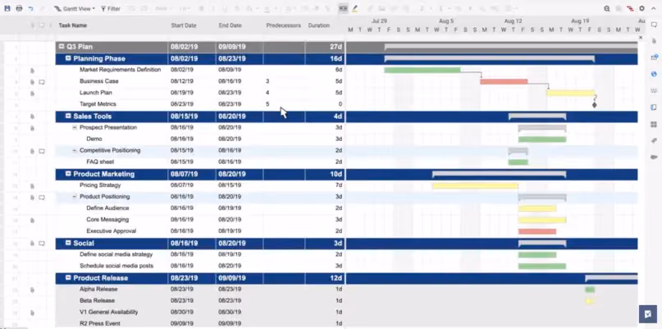Select the Target Metrics task name

click(98, 104)
